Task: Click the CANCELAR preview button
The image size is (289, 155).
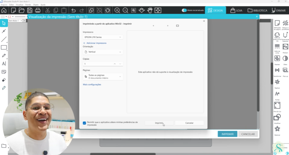Action: coord(248,134)
